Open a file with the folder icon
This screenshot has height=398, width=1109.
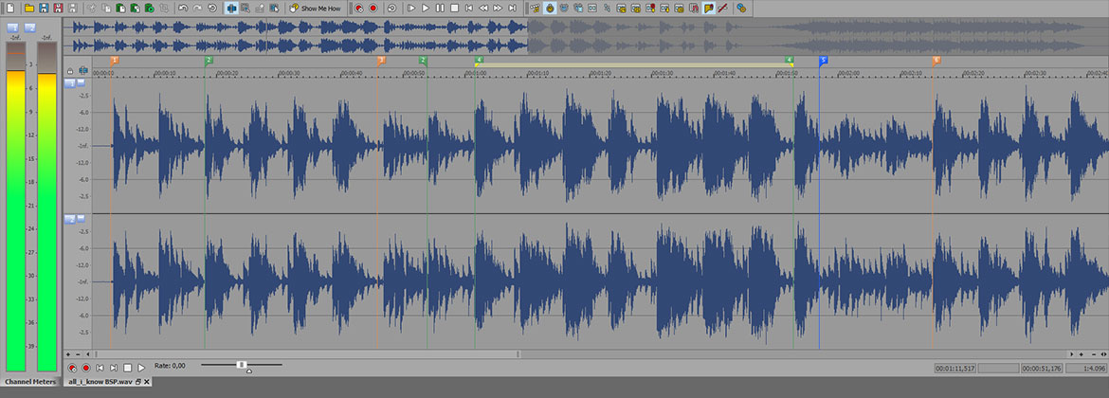coord(29,8)
